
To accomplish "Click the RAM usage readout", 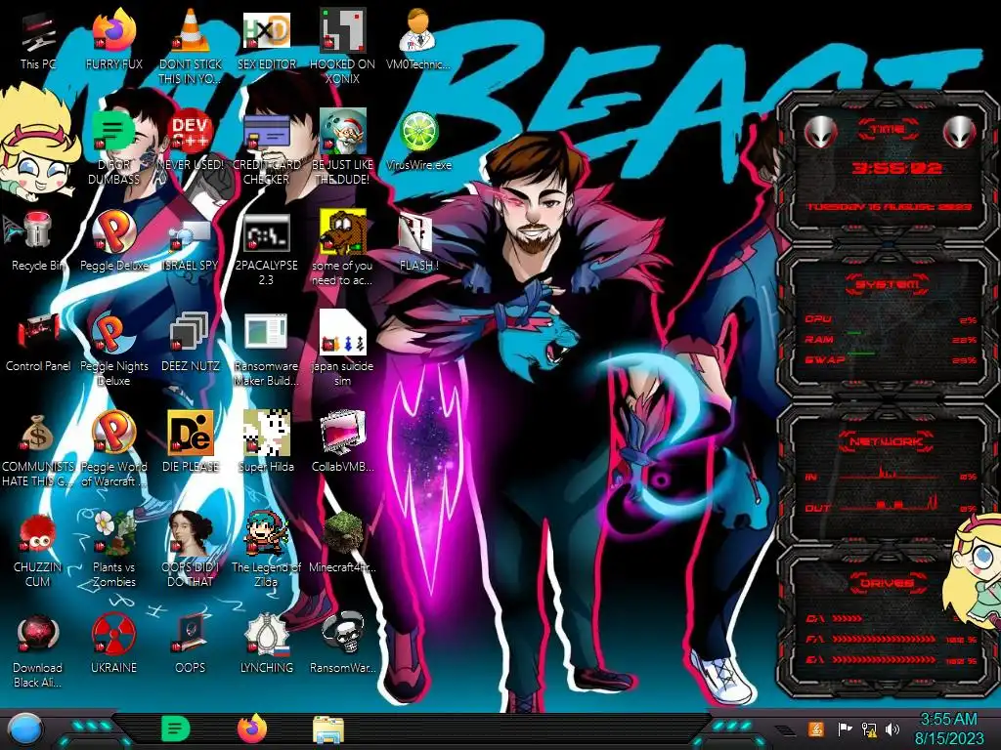I will coord(891,339).
